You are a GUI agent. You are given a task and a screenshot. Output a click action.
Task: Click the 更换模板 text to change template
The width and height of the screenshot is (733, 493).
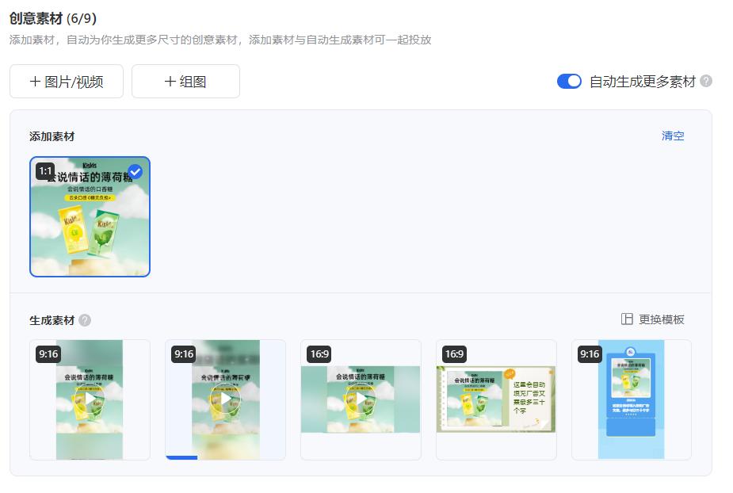click(x=662, y=319)
